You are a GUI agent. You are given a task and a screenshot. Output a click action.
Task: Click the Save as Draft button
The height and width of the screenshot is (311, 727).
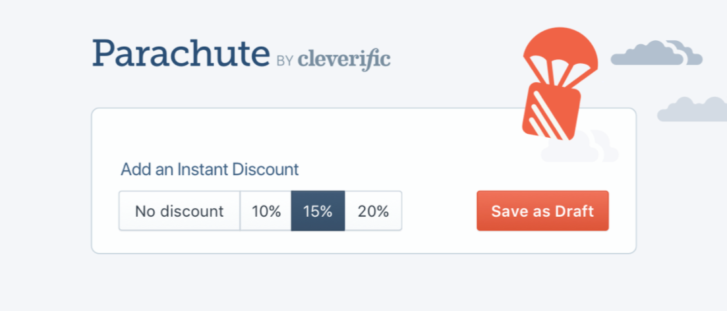pos(542,211)
